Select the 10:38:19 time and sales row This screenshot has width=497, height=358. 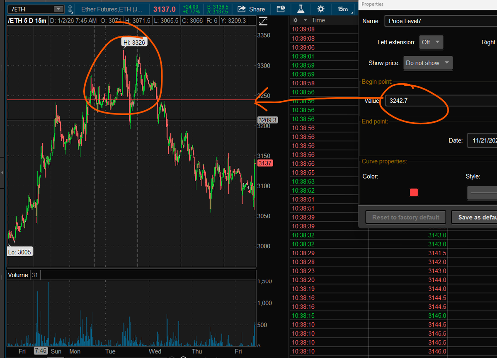point(393,289)
